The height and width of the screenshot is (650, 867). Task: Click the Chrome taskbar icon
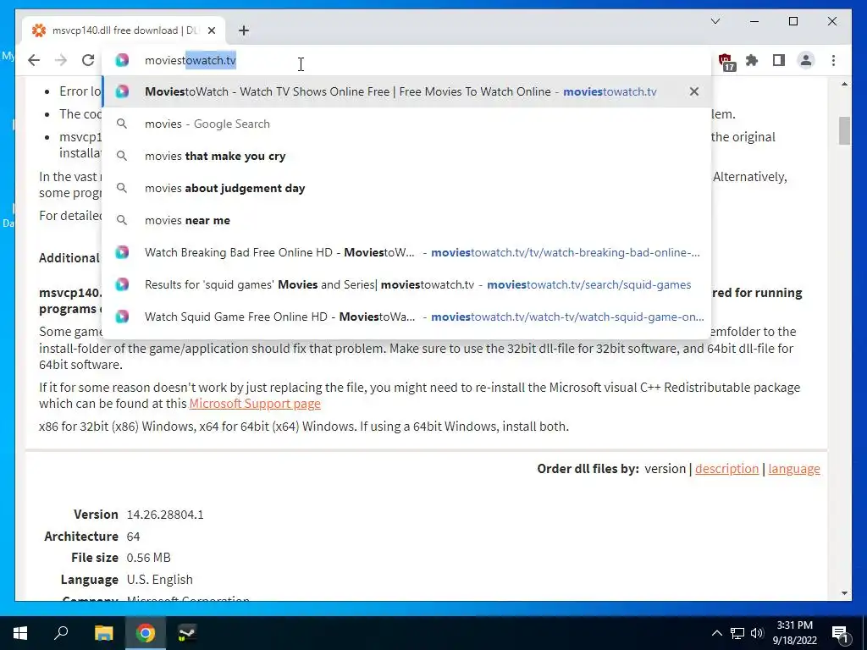(146, 633)
